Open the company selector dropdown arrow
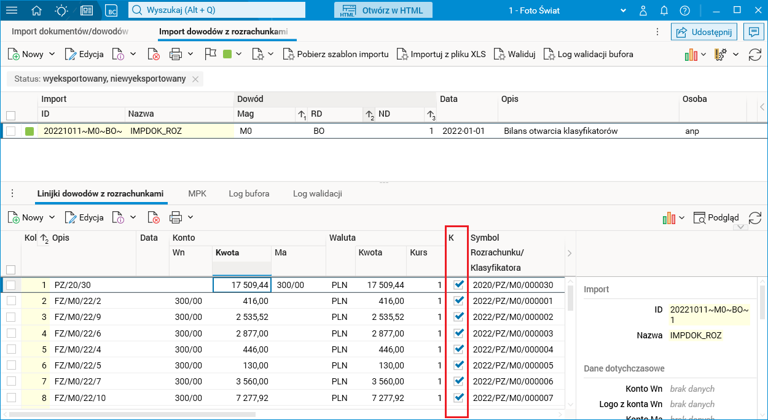Screen dimensions: 768x420 pos(623,10)
